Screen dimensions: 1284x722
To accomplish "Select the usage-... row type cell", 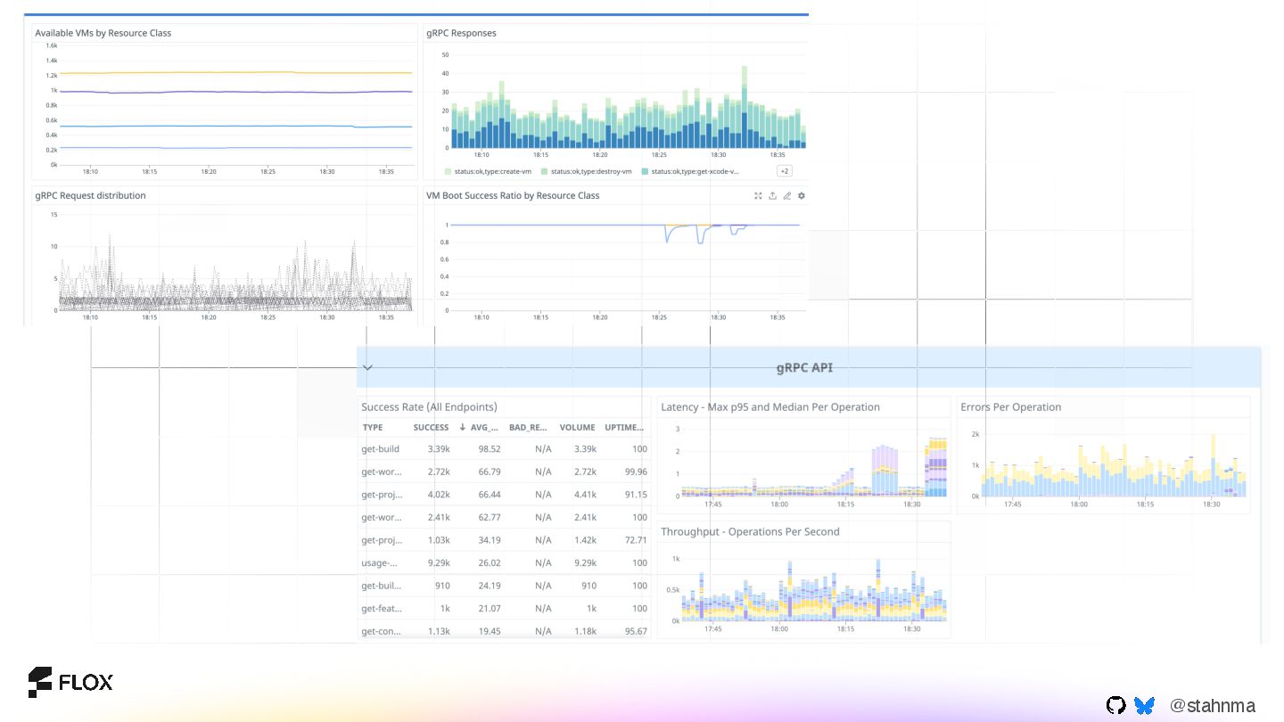I will coord(382,563).
